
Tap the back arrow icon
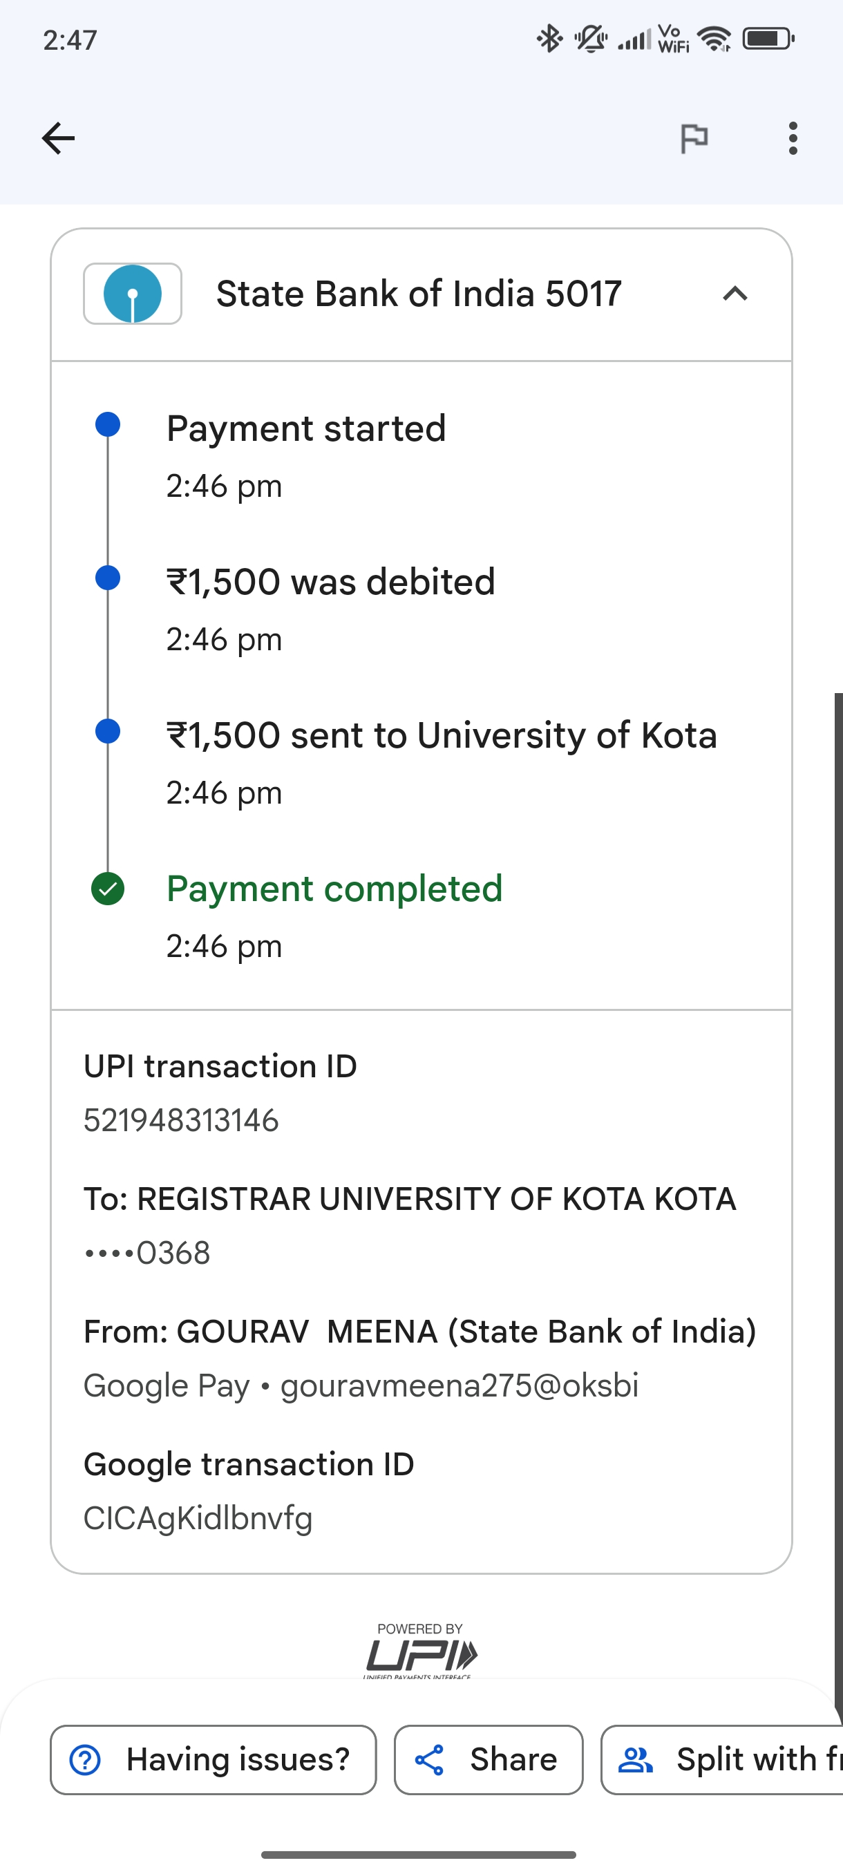point(58,138)
